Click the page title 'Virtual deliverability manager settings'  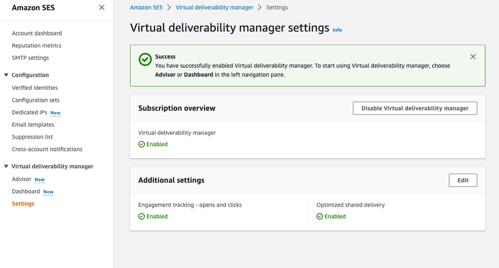229,28
